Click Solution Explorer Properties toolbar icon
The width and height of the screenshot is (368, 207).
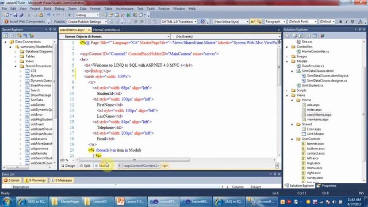point(287,36)
